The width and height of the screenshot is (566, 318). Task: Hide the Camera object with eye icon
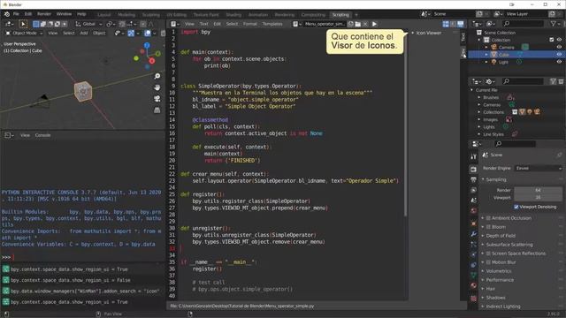[x=559, y=47]
